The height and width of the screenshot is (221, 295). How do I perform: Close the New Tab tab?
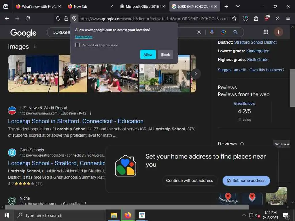pyautogui.click(x=112, y=6)
